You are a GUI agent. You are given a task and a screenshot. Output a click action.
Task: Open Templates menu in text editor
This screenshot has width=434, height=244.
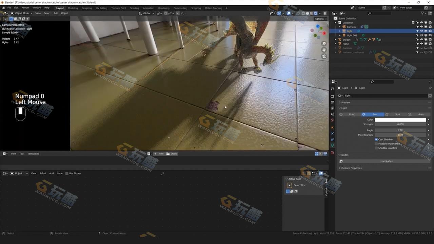coord(33,154)
